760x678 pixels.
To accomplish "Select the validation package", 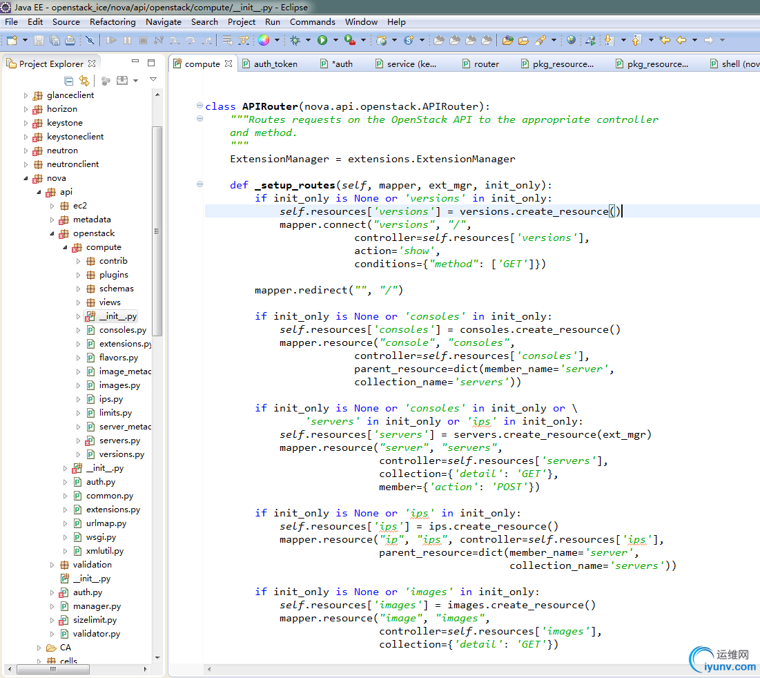I will [92, 565].
